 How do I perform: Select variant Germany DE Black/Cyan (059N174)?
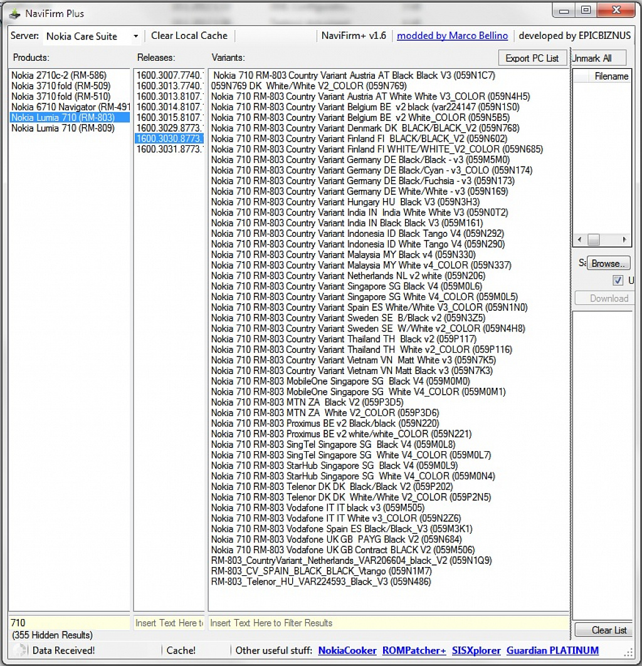(x=372, y=170)
